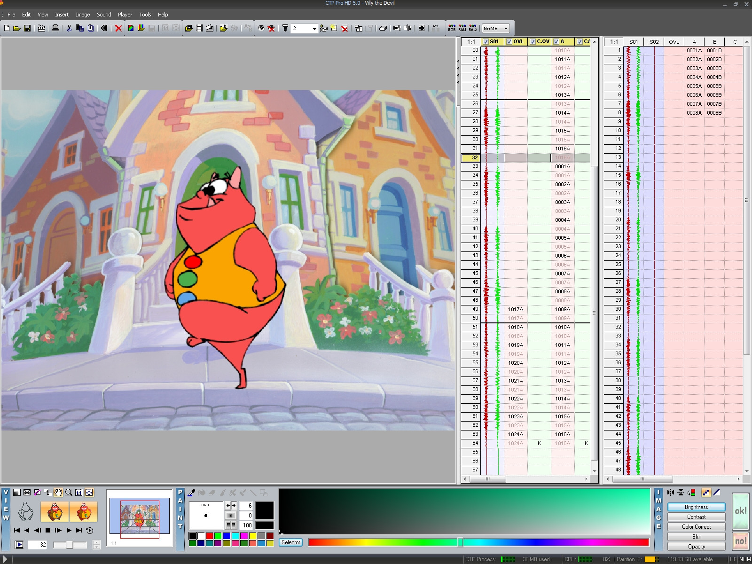Viewport: 752px width, 564px height.
Task: Click the RGB palette icon
Action: (452, 28)
